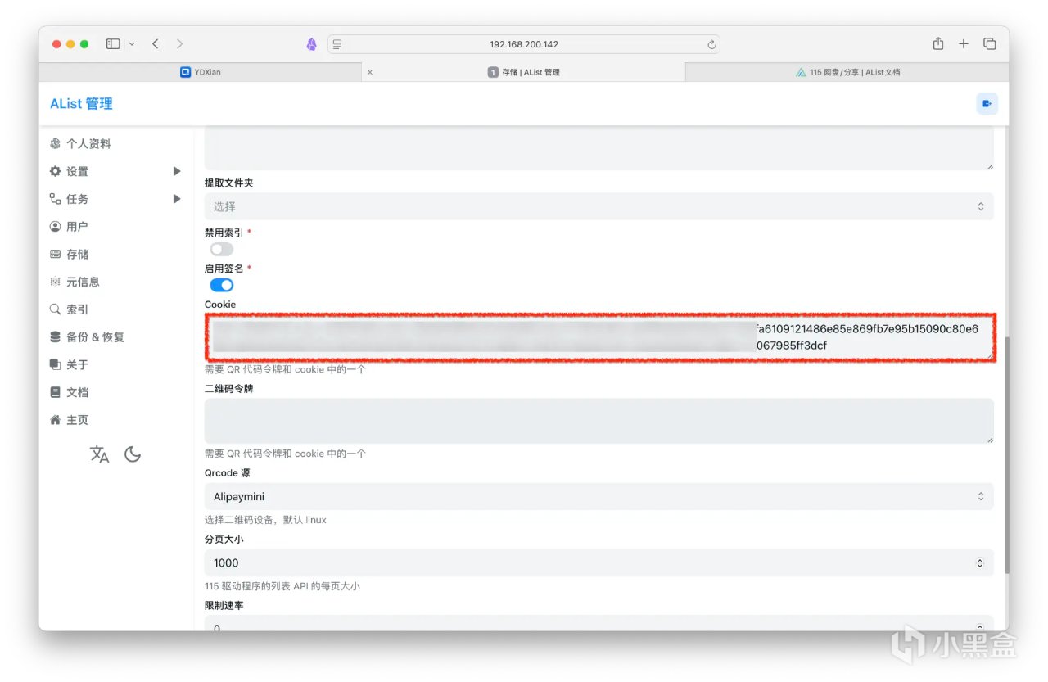Go back with the Safari back arrow

click(x=155, y=44)
